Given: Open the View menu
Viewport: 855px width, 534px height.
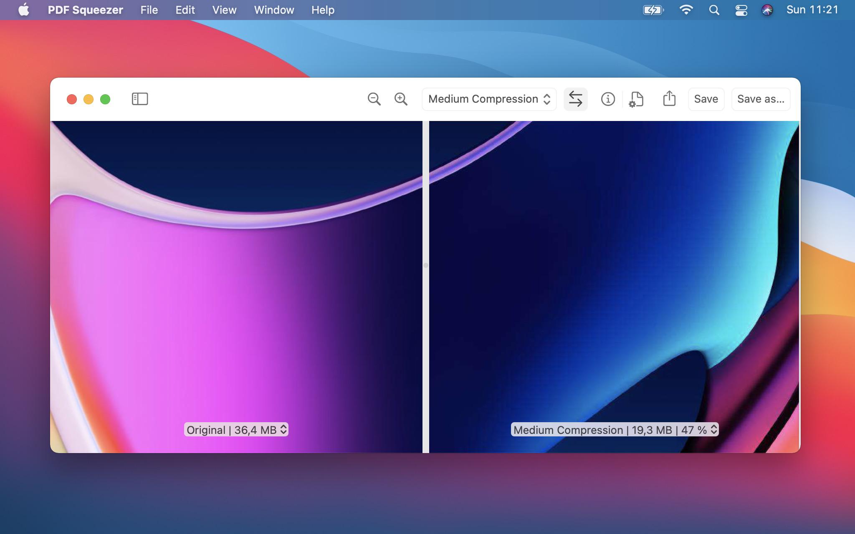Looking at the screenshot, I should pyautogui.click(x=224, y=10).
